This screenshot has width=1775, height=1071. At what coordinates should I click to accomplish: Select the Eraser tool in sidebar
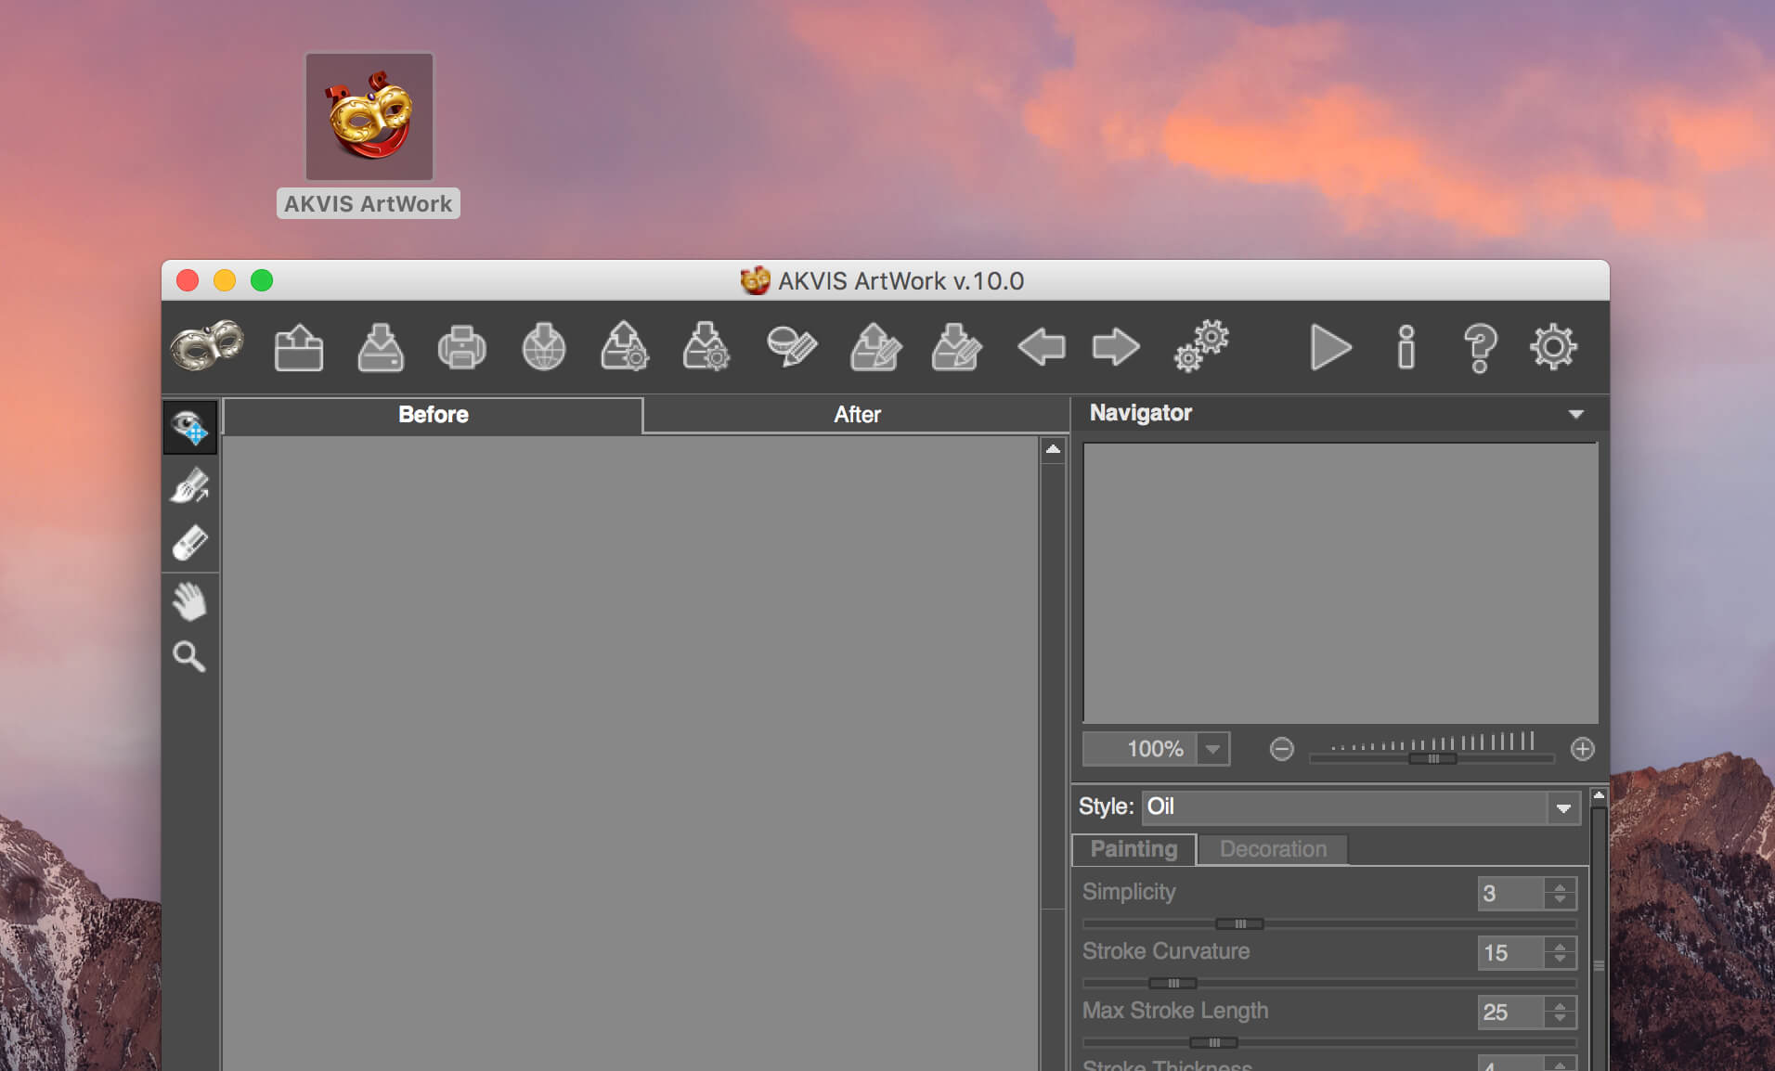pyautogui.click(x=190, y=544)
